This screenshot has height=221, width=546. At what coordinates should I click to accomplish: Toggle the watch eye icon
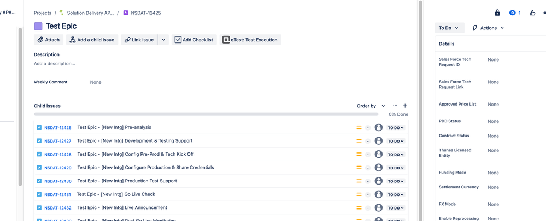(x=512, y=13)
